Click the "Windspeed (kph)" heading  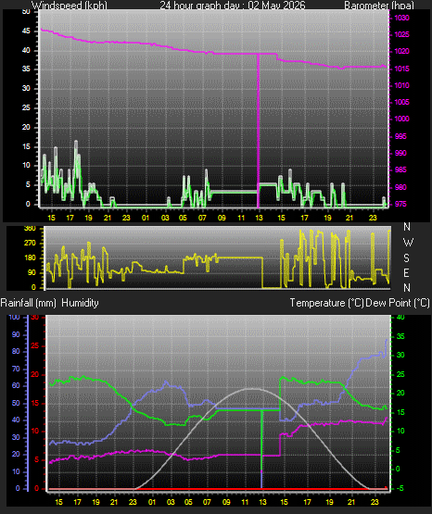pyautogui.click(x=70, y=6)
